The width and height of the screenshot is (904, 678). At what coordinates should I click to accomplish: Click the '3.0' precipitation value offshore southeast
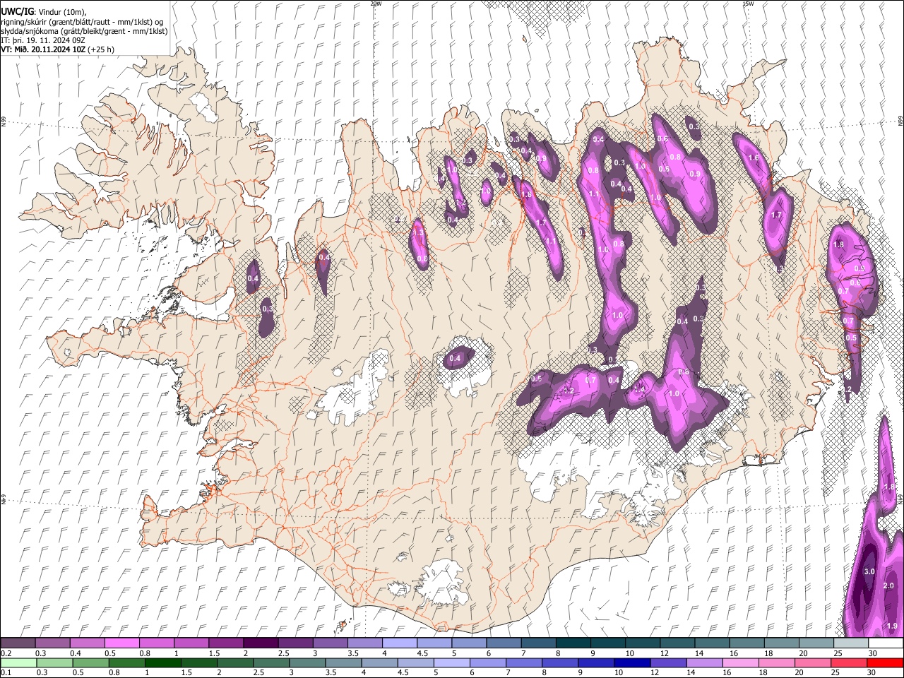[x=869, y=571]
